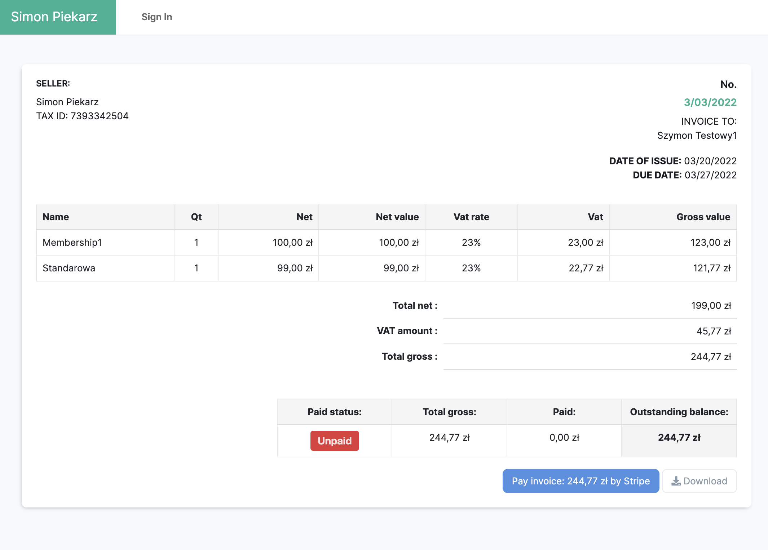Click the Simon Piekarz brand logo

pos(54,17)
